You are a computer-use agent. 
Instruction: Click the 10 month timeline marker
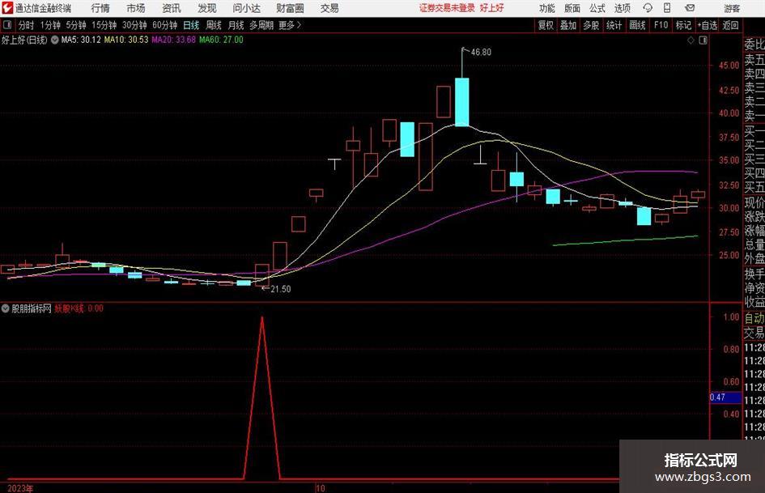point(320,488)
